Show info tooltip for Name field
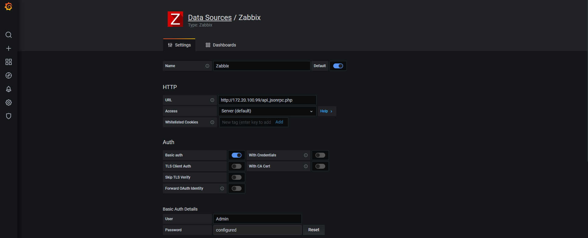Image resolution: width=588 pixels, height=238 pixels. coord(207,66)
